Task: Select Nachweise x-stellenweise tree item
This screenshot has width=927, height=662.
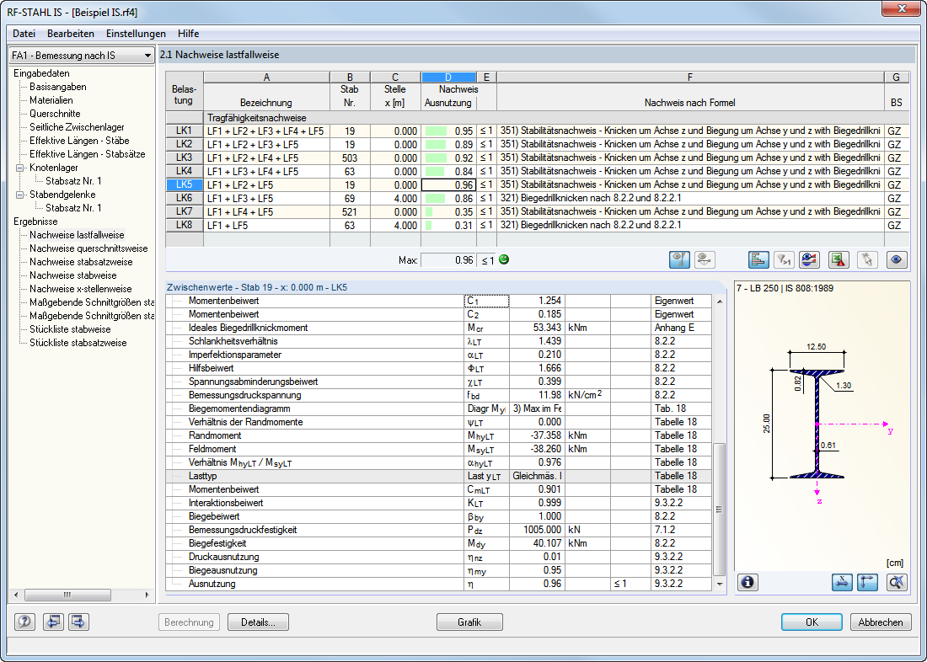Action: point(80,289)
